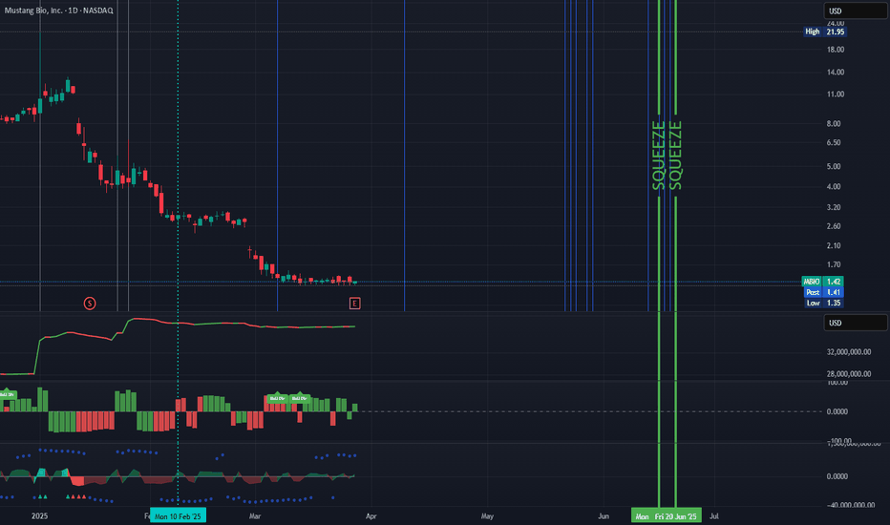Click the 'Jun' time axis label
Viewport: 890px width, 525px height.
[604, 515]
